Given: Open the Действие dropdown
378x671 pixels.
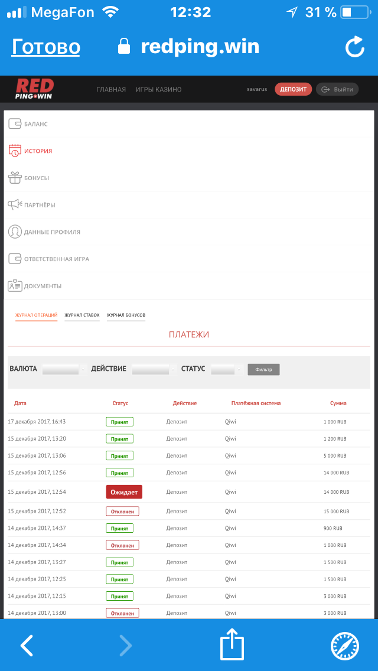Looking at the screenshot, I should coord(155,369).
